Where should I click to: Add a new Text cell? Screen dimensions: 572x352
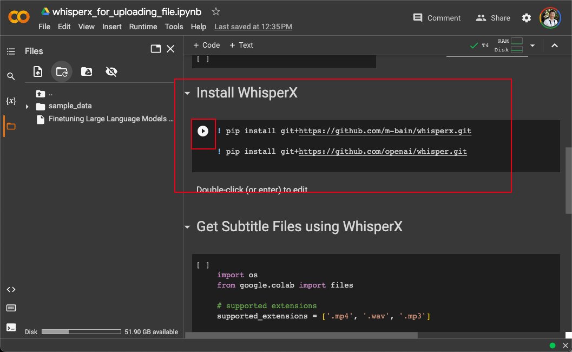click(x=241, y=45)
